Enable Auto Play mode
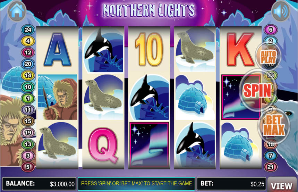Image resolution: width=298 pixels, height=192 pixels. click(x=268, y=57)
